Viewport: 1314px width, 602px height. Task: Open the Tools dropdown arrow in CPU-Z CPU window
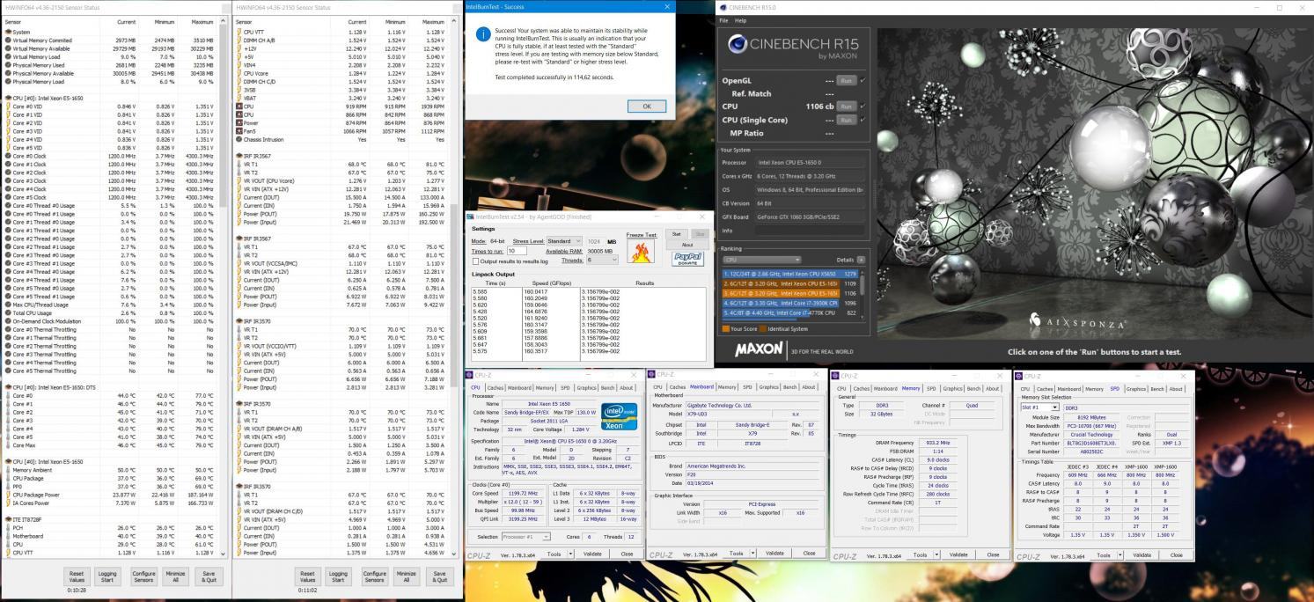[x=570, y=554]
